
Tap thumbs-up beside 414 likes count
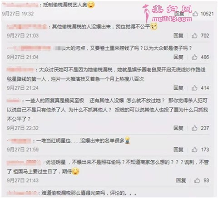[194, 88]
